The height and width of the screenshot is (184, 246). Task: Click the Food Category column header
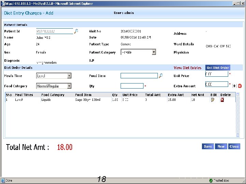(53, 95)
